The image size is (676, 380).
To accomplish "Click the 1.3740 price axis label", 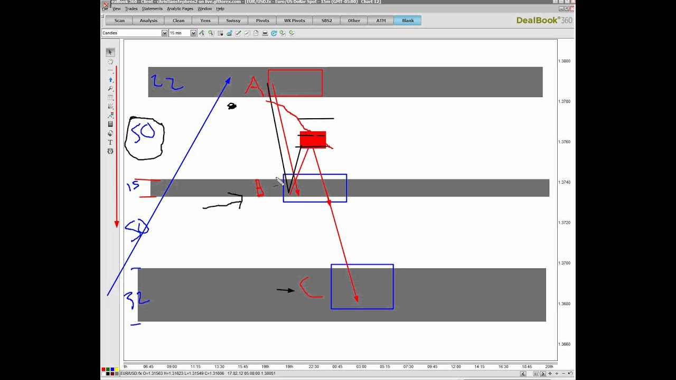I will pos(564,182).
